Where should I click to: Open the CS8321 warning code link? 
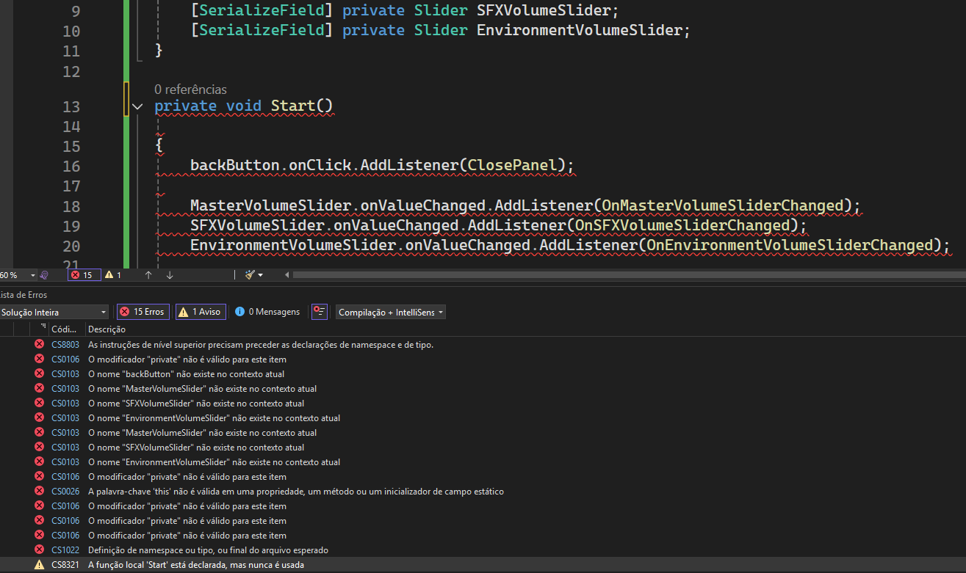coord(65,565)
